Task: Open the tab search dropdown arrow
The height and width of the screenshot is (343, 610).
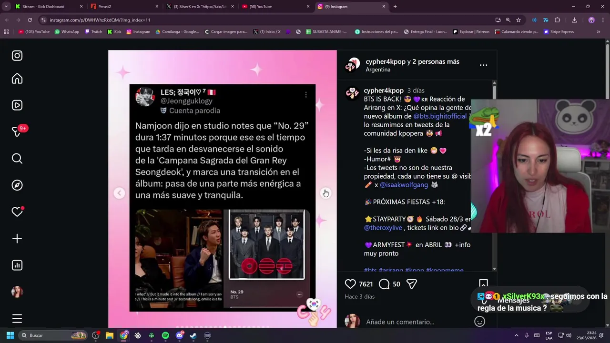Action: click(x=6, y=7)
